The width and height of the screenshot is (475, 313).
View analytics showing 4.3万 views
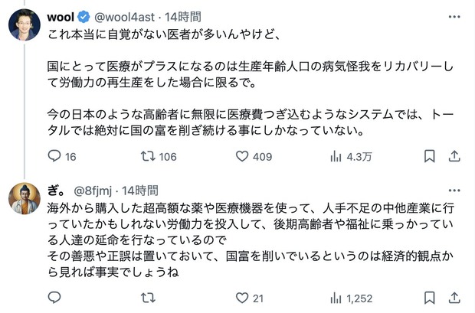click(336, 156)
